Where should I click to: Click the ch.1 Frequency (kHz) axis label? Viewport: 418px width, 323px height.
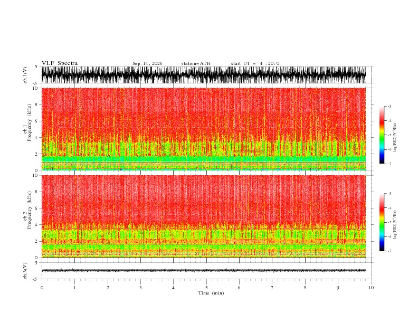pos(27,129)
